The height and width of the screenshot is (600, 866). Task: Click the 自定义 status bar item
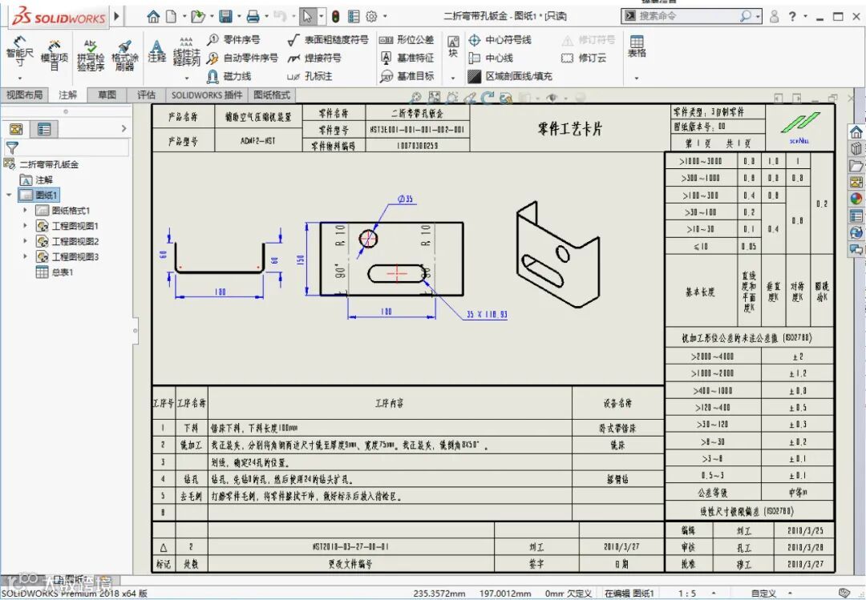point(764,594)
